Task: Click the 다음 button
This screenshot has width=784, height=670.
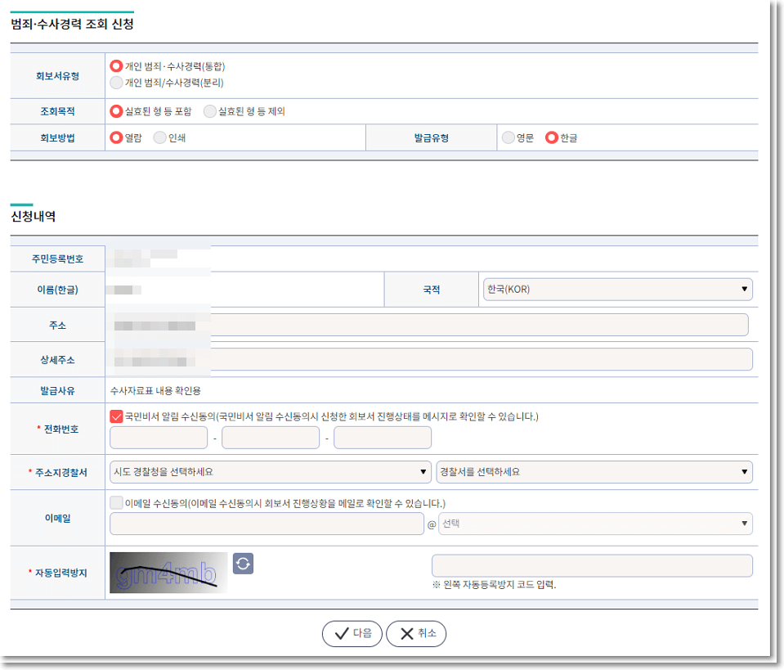Action: pyautogui.click(x=352, y=633)
